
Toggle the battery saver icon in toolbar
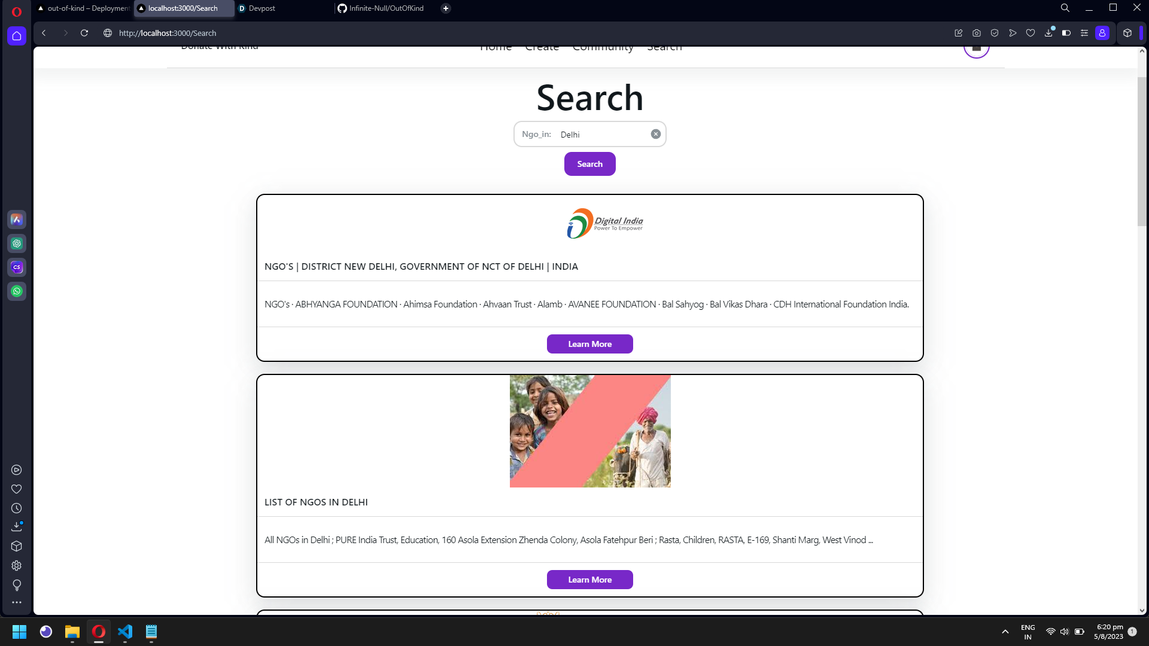coord(1066,33)
